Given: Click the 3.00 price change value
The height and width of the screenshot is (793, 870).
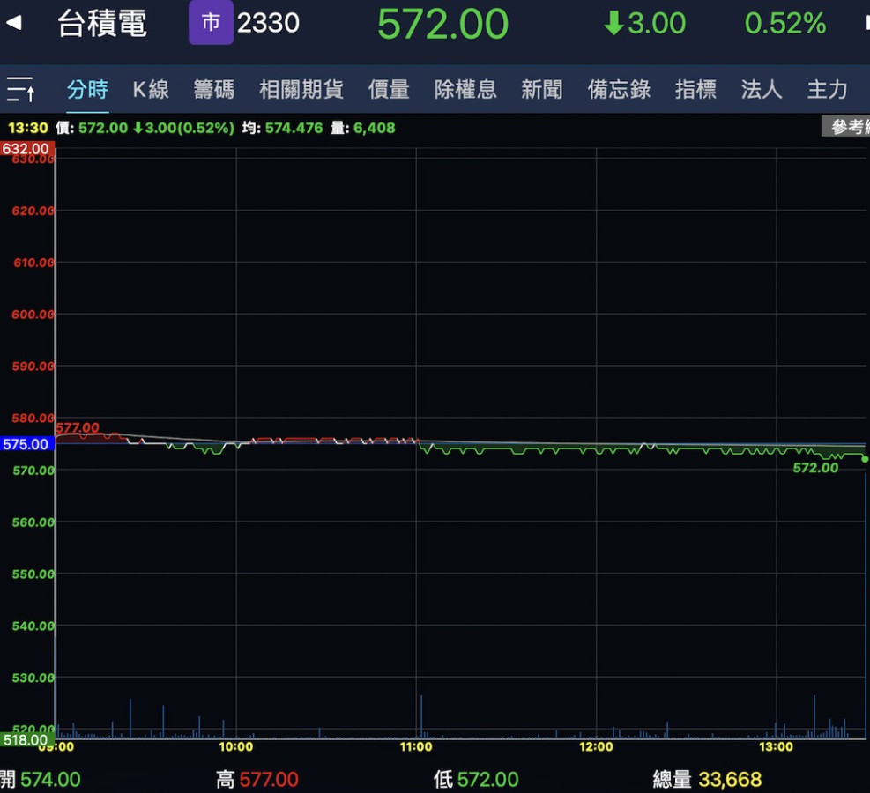Looking at the screenshot, I should tap(657, 23).
